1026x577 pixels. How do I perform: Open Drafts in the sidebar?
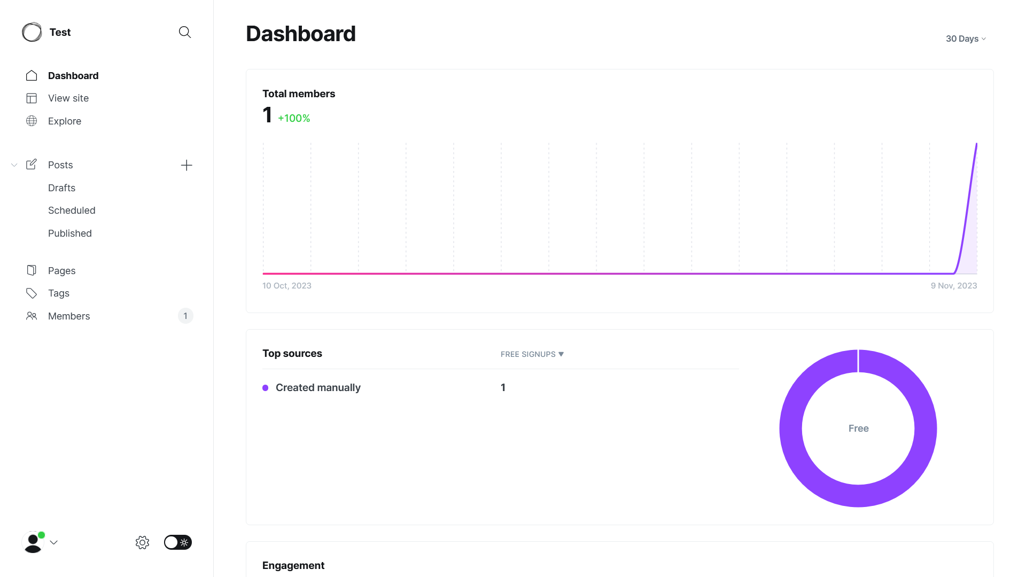(61, 188)
